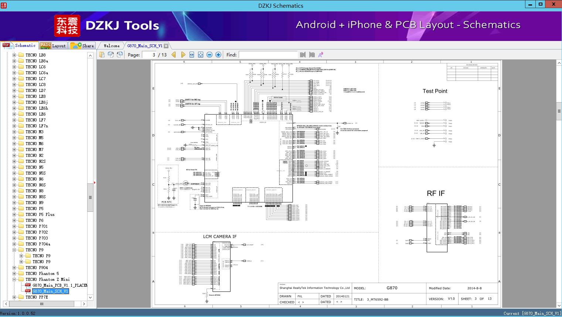Open the Share tab
This screenshot has height=317, width=562.
82,46
